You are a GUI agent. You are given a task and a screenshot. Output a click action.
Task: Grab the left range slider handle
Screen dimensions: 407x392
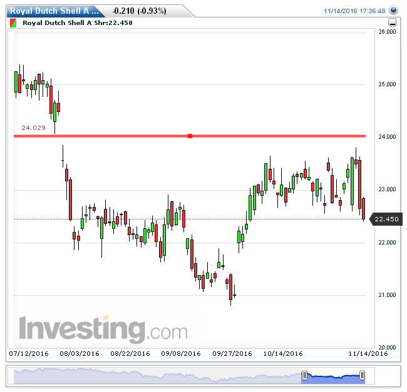pos(304,375)
